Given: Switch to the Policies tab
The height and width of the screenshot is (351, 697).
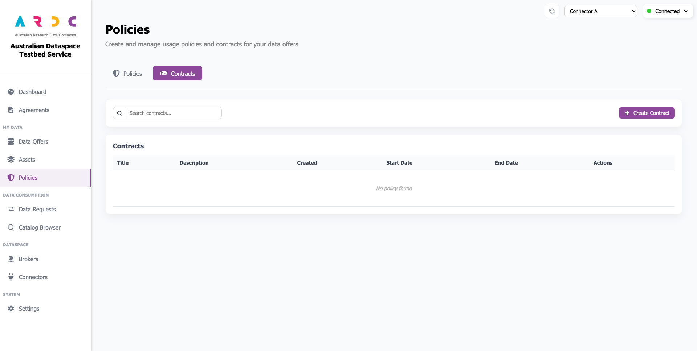Looking at the screenshot, I should tap(127, 73).
